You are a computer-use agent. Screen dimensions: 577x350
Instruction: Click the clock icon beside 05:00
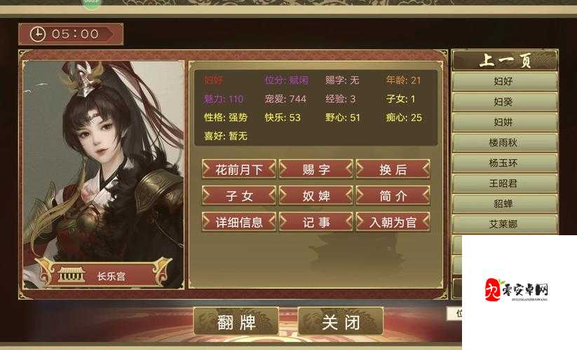(38, 34)
